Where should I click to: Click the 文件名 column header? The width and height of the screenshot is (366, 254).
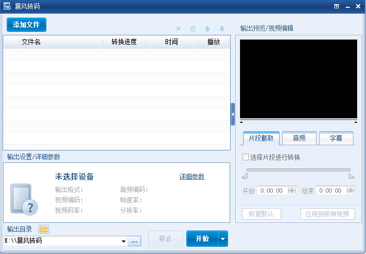pyautogui.click(x=61, y=42)
